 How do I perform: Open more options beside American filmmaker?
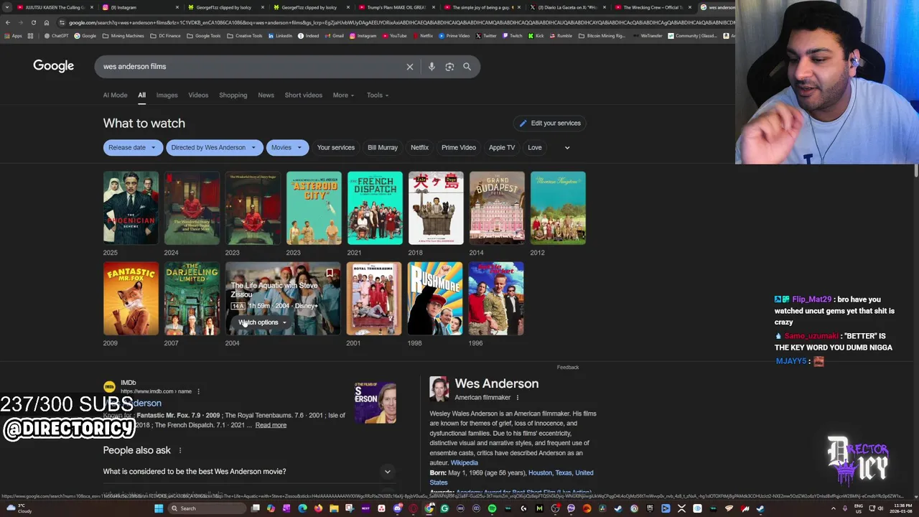coord(517,398)
